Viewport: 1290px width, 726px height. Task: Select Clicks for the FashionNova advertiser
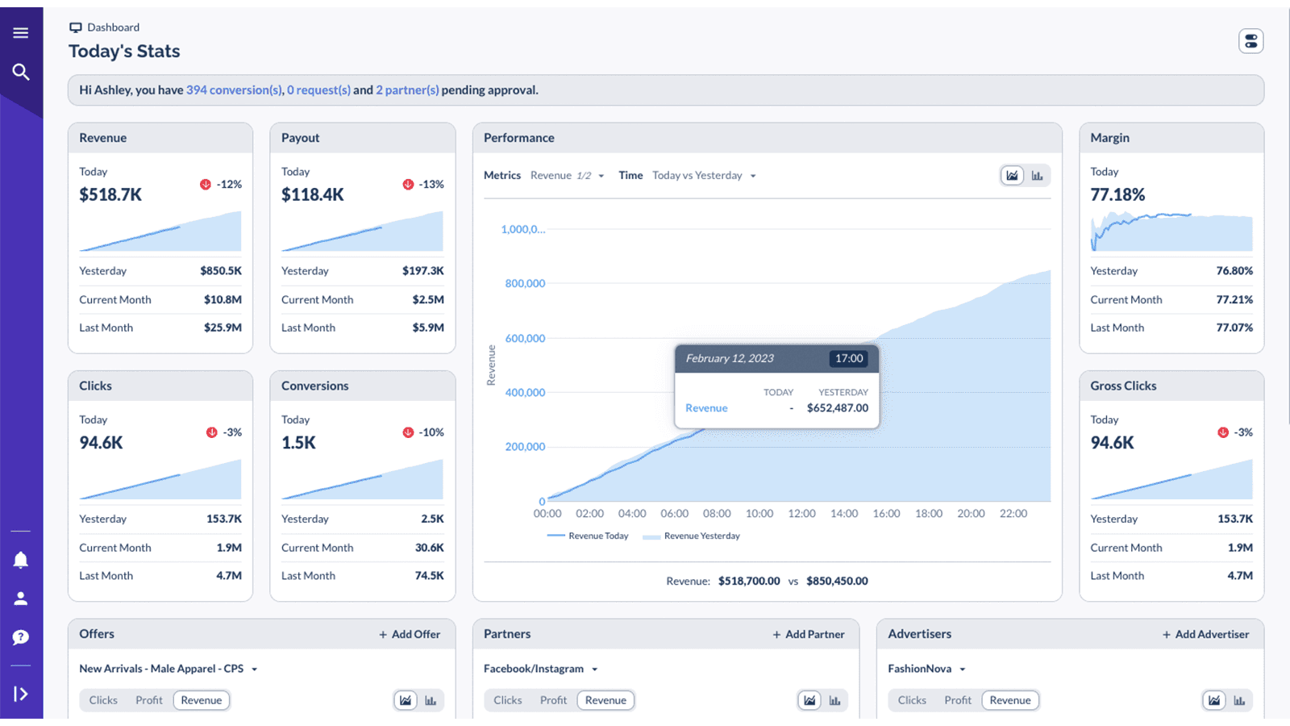(x=911, y=700)
